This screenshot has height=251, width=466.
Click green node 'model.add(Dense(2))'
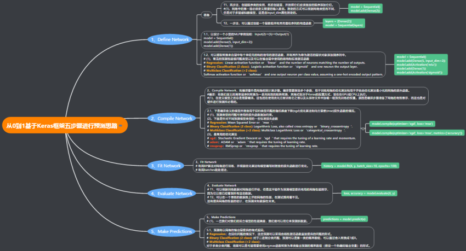click(x=365, y=9)
